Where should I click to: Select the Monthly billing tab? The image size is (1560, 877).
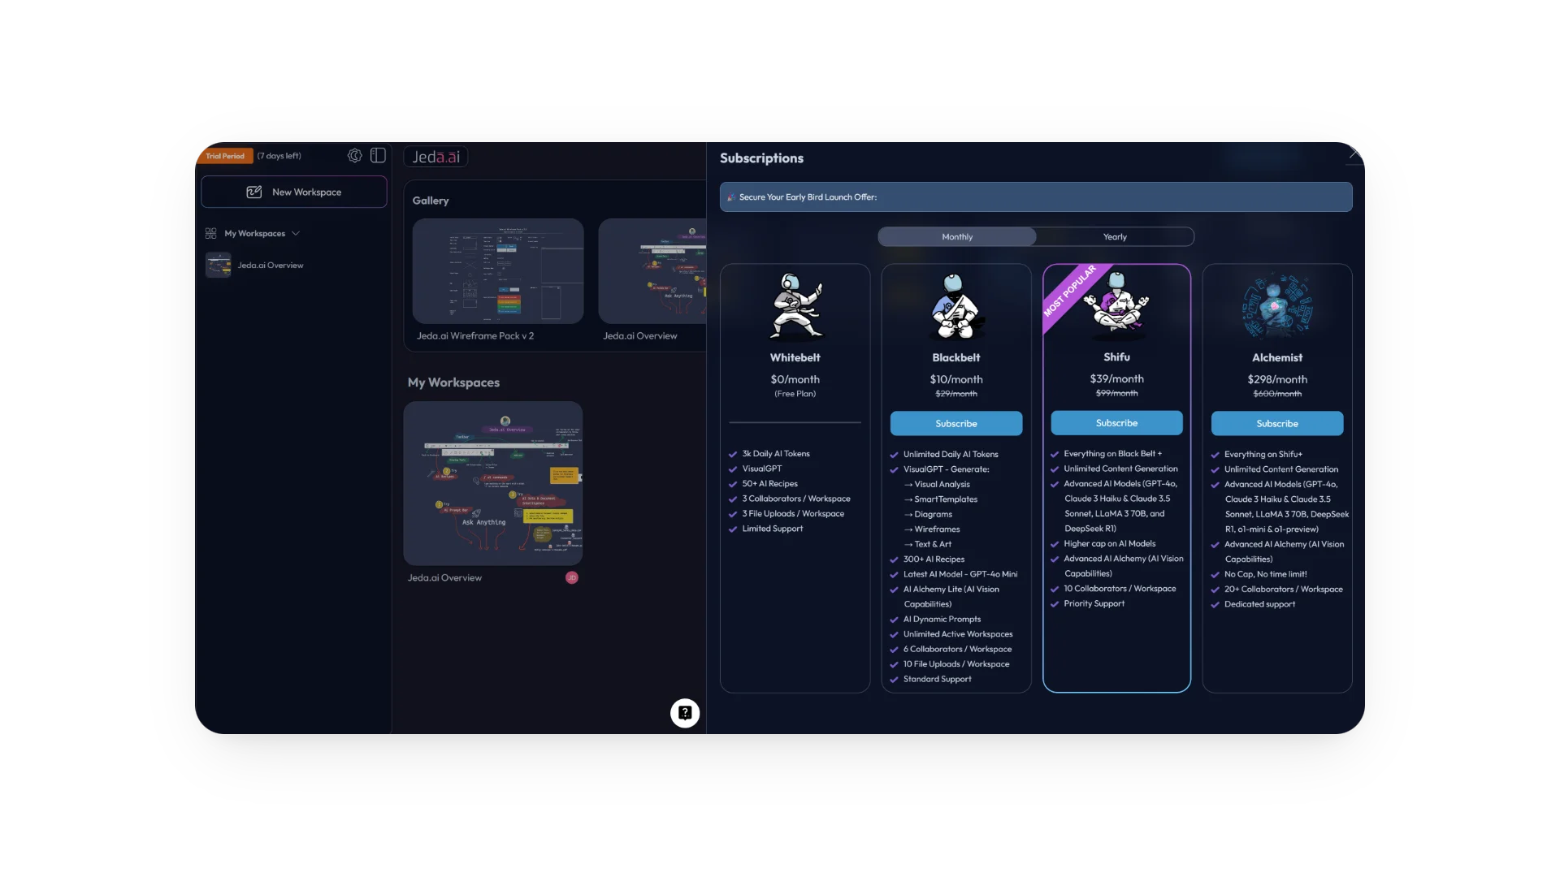tap(956, 236)
